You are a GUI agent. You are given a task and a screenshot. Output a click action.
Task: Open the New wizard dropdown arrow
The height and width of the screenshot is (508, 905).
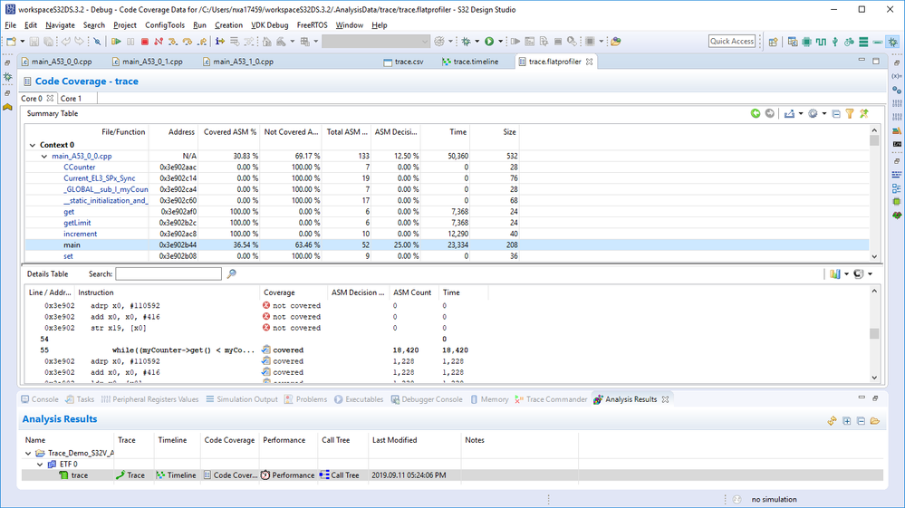(23, 42)
